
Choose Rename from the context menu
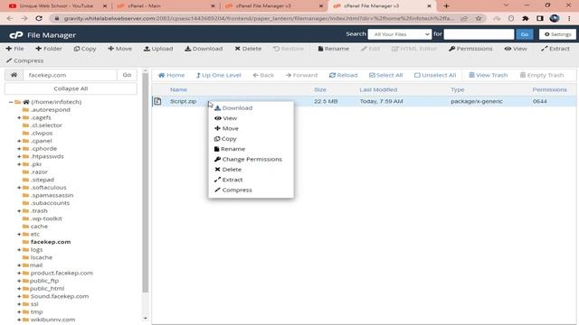(230, 149)
